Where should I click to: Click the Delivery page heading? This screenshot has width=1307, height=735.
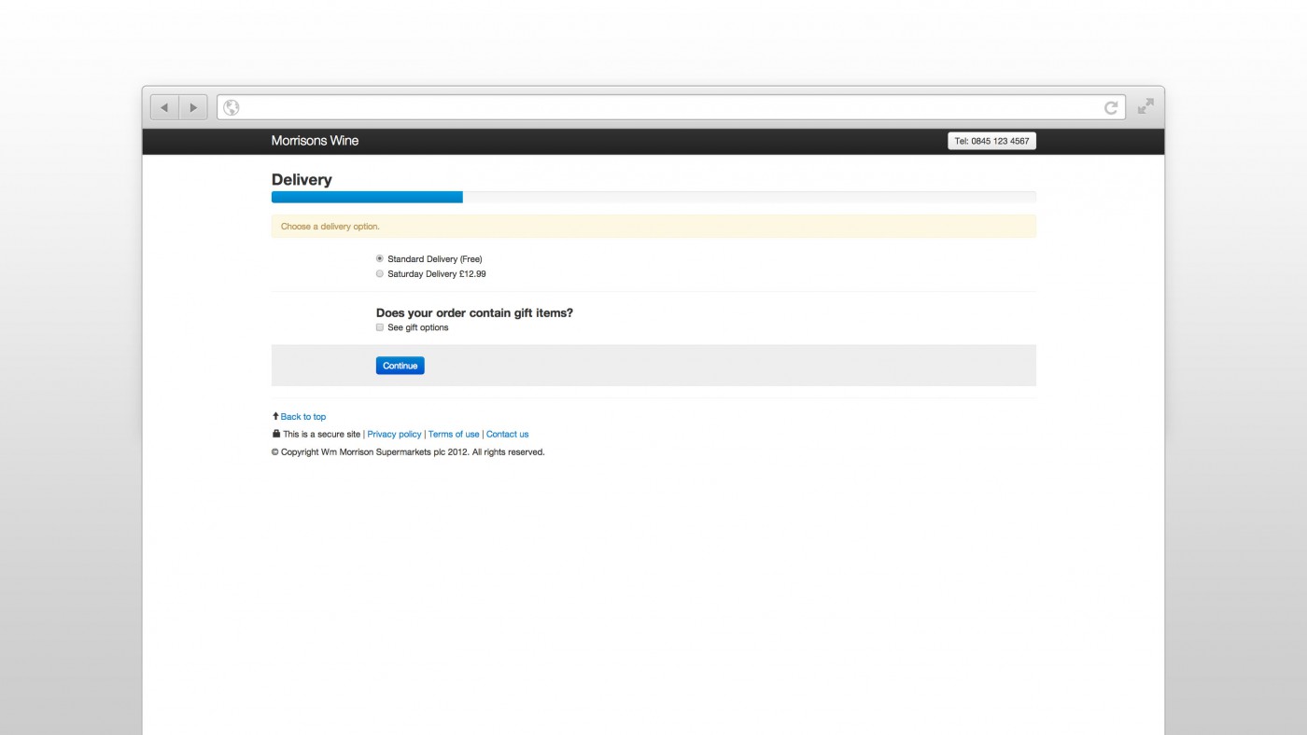click(302, 180)
